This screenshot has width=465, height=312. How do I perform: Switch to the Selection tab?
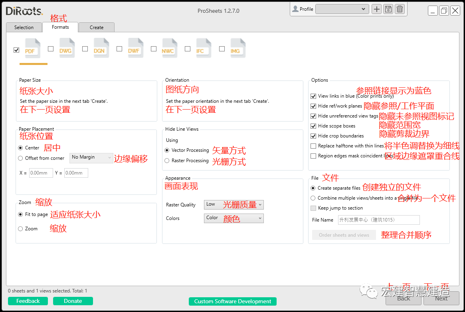coord(24,27)
